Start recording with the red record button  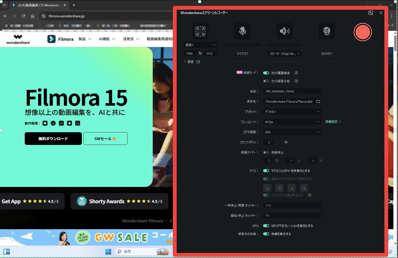pyautogui.click(x=363, y=32)
